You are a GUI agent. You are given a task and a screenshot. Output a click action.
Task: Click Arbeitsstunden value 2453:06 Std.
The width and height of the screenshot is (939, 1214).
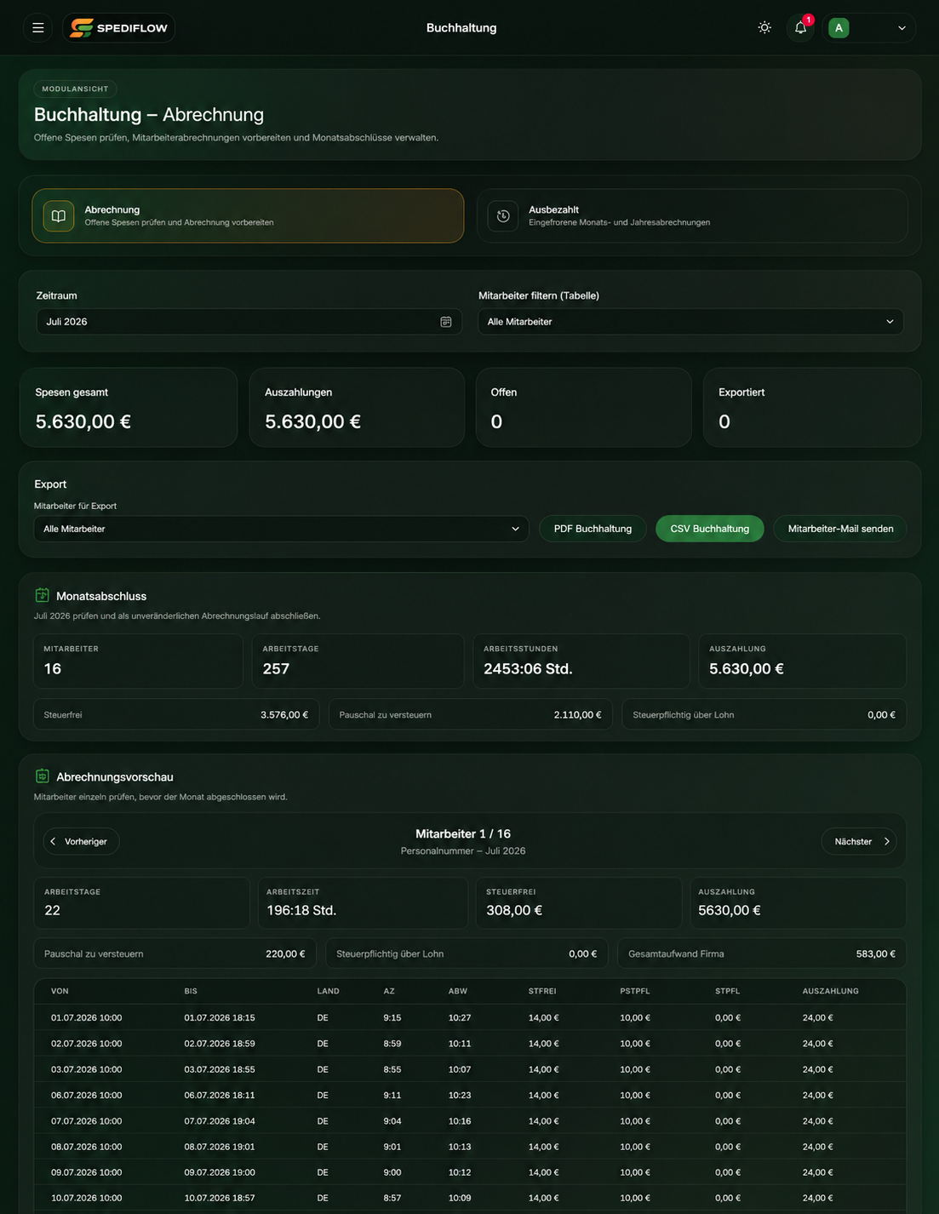click(x=528, y=669)
